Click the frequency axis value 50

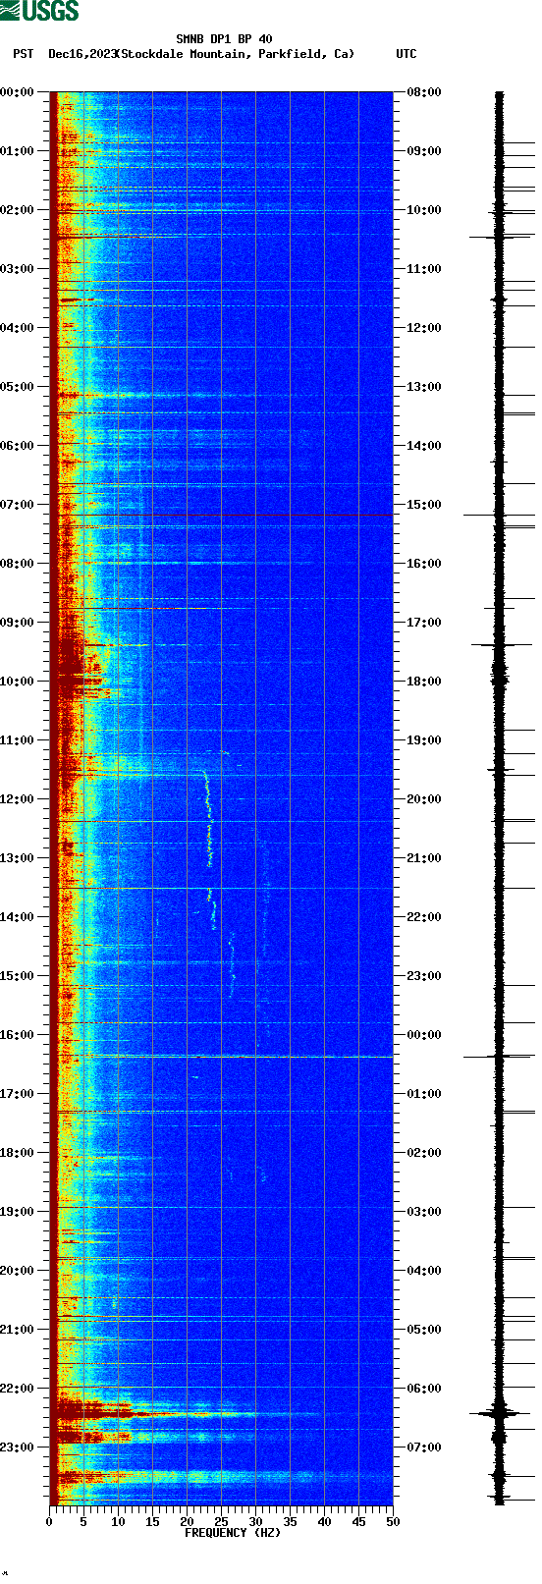pos(393,1522)
